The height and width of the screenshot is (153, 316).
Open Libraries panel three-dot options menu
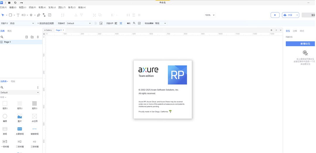tap(38, 87)
